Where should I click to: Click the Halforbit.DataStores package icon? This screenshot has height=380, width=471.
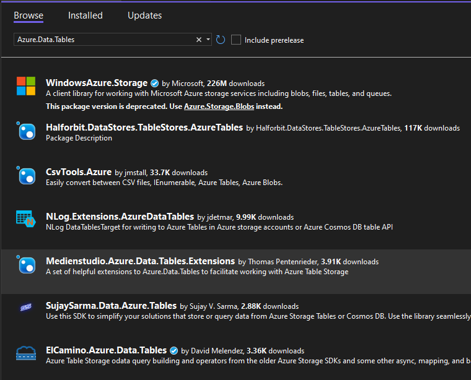click(26, 131)
